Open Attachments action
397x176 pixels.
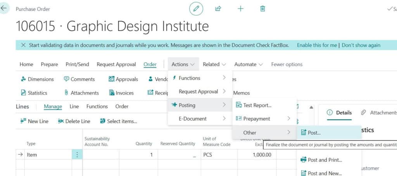click(x=81, y=93)
